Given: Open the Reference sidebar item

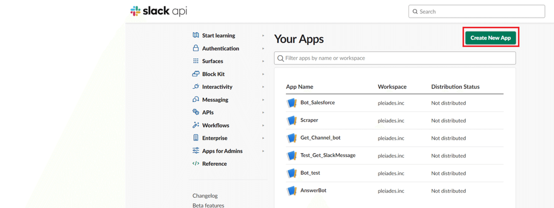Looking at the screenshot, I should [x=214, y=164].
